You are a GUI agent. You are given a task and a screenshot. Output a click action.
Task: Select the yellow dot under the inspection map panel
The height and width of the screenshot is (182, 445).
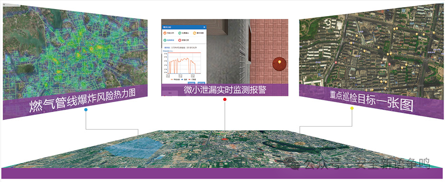point(352,108)
